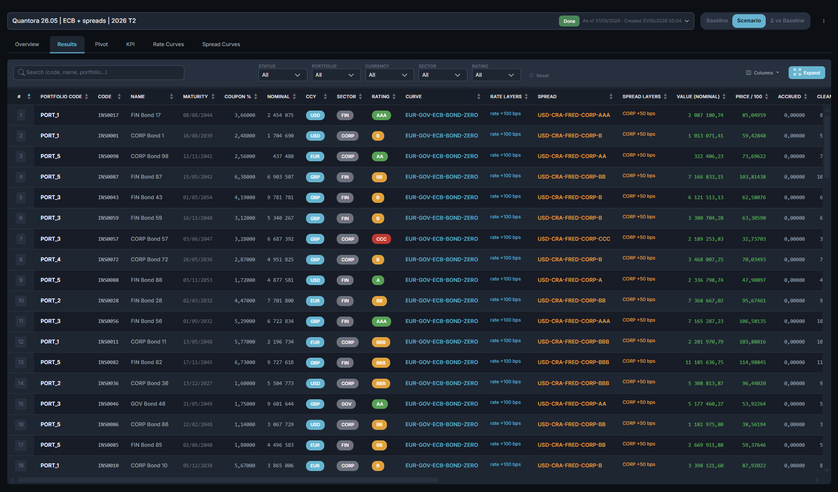The image size is (838, 492).
Task: Sort by the Maturity column arrows
Action: pos(213,96)
